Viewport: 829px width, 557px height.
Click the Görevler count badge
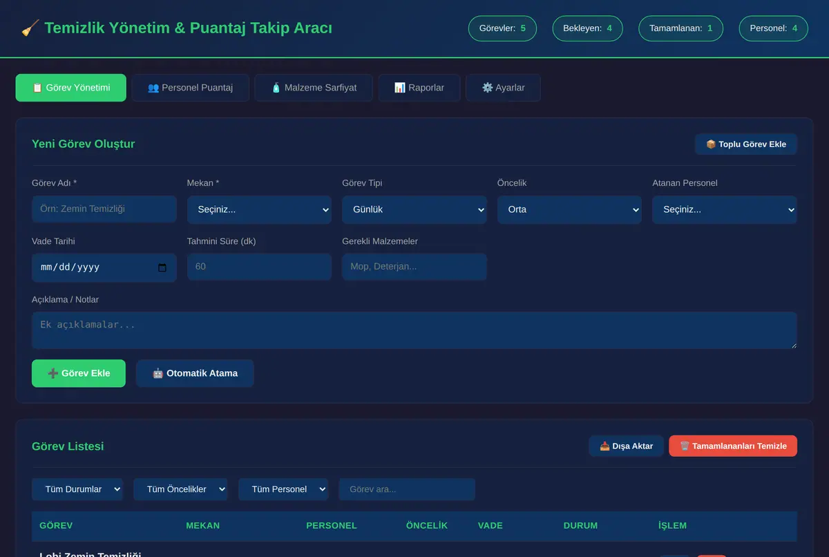pyautogui.click(x=502, y=28)
